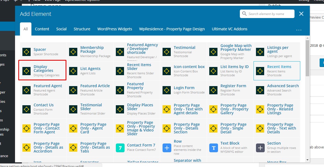Click Property Page Only - Details Section title
Screen dimensions: 324x167
tap(187, 128)
